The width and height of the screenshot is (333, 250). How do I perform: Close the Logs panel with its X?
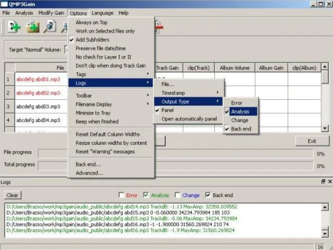[330, 181]
